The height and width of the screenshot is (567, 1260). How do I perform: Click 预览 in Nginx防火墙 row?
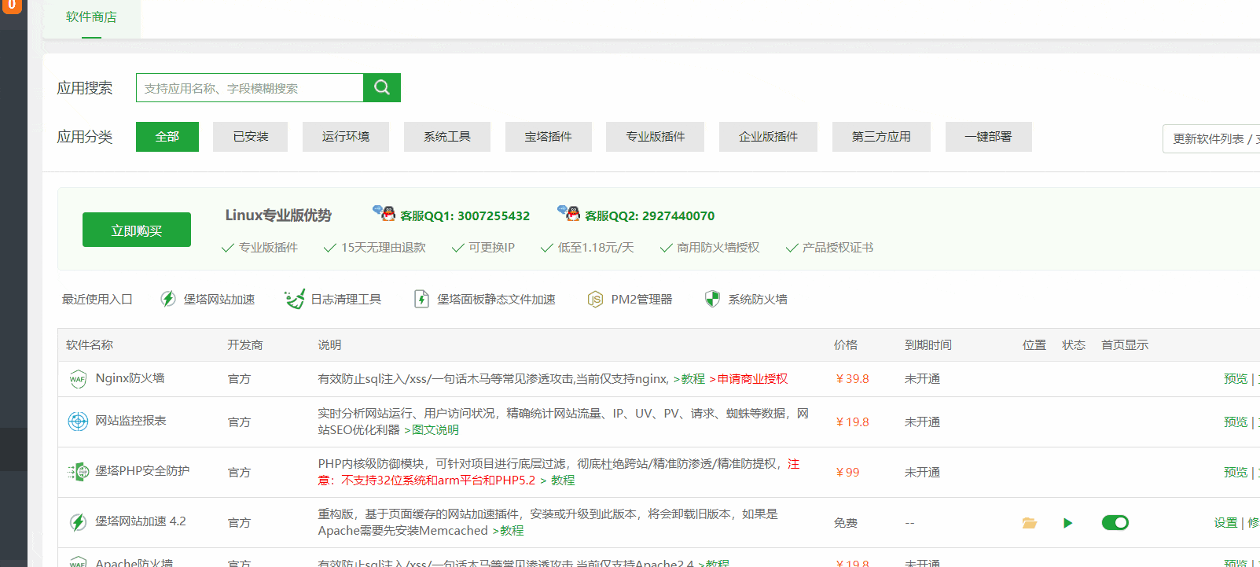[1236, 379]
